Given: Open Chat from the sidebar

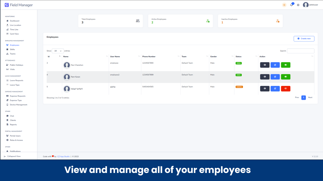Looking at the screenshot, I should click(12, 116).
